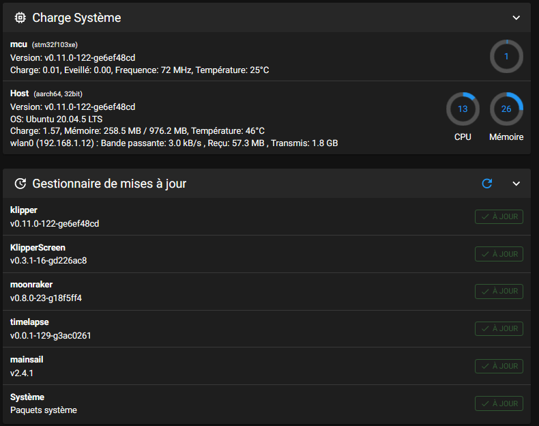The height and width of the screenshot is (426, 539).
Task: Click the CPU gauge showing 13
Action: pyautogui.click(x=463, y=109)
